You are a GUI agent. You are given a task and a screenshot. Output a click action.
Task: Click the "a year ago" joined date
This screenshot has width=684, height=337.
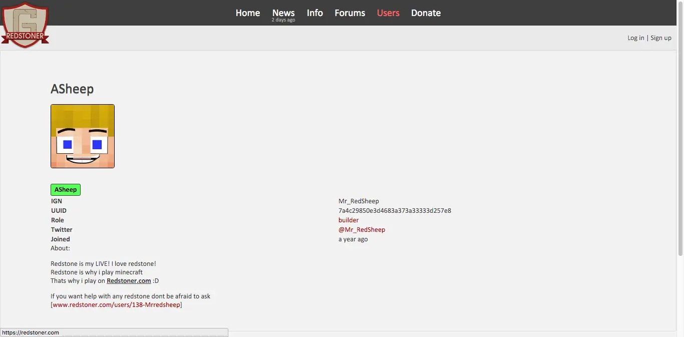pyautogui.click(x=353, y=239)
